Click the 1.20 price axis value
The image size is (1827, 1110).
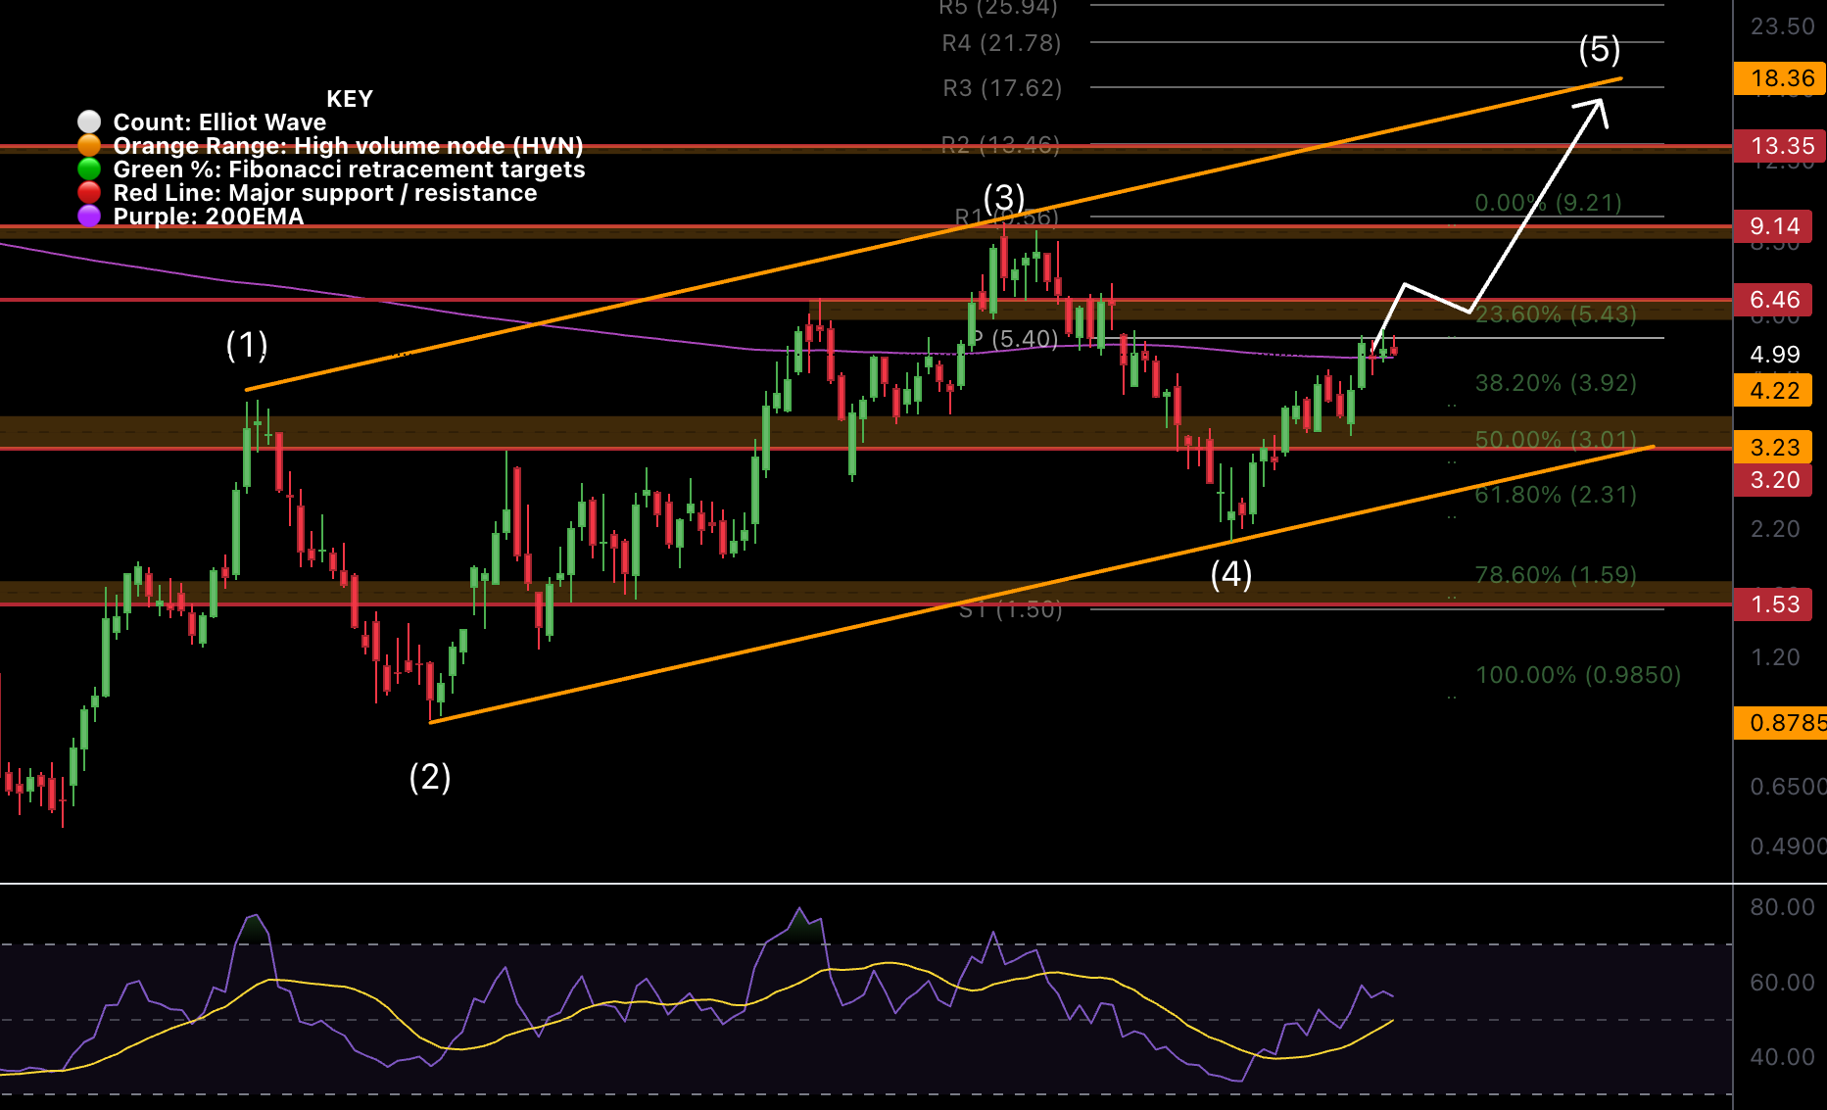1775,657
